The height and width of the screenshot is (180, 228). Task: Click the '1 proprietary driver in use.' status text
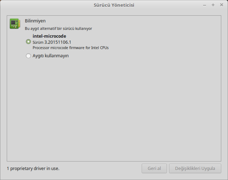(33, 169)
